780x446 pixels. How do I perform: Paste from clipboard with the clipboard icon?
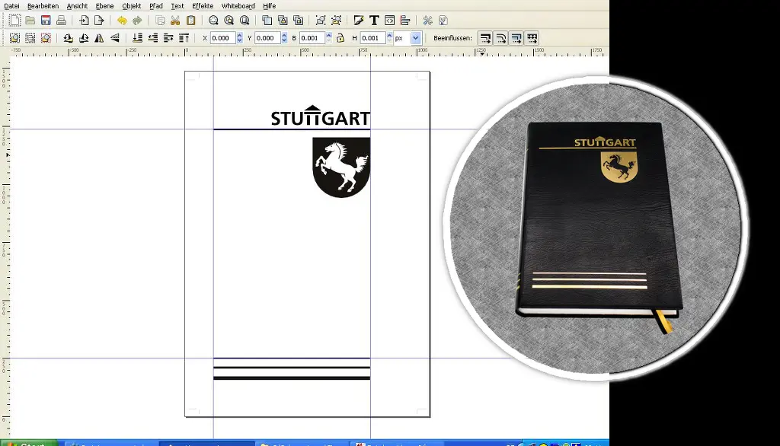(190, 21)
